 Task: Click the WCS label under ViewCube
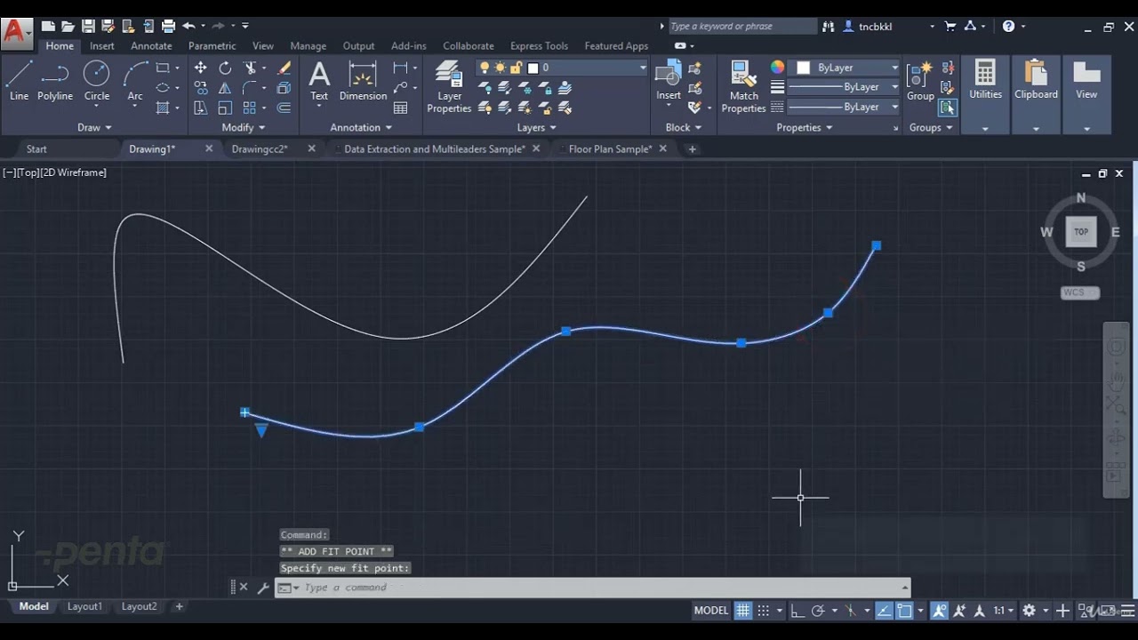pos(1079,292)
